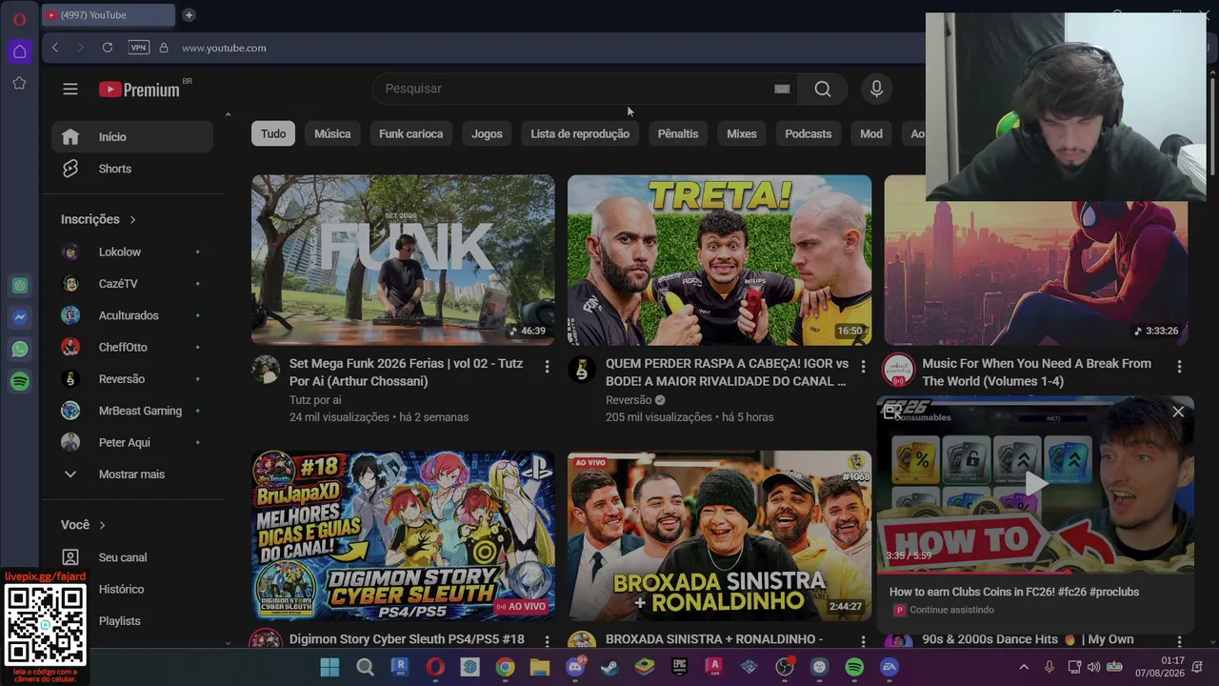Viewport: 1219px width, 686px height.
Task: Open the EA app from the taskbar
Action: [889, 667]
